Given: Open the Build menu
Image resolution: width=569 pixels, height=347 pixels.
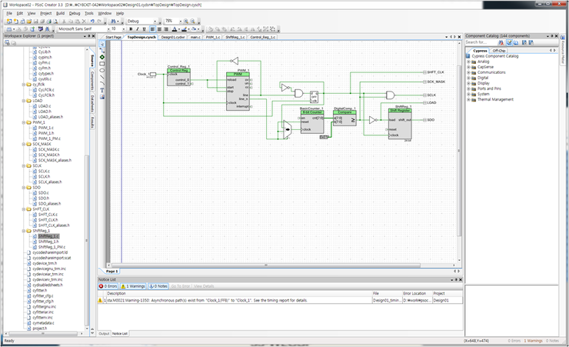Looking at the screenshot, I should (60, 13).
